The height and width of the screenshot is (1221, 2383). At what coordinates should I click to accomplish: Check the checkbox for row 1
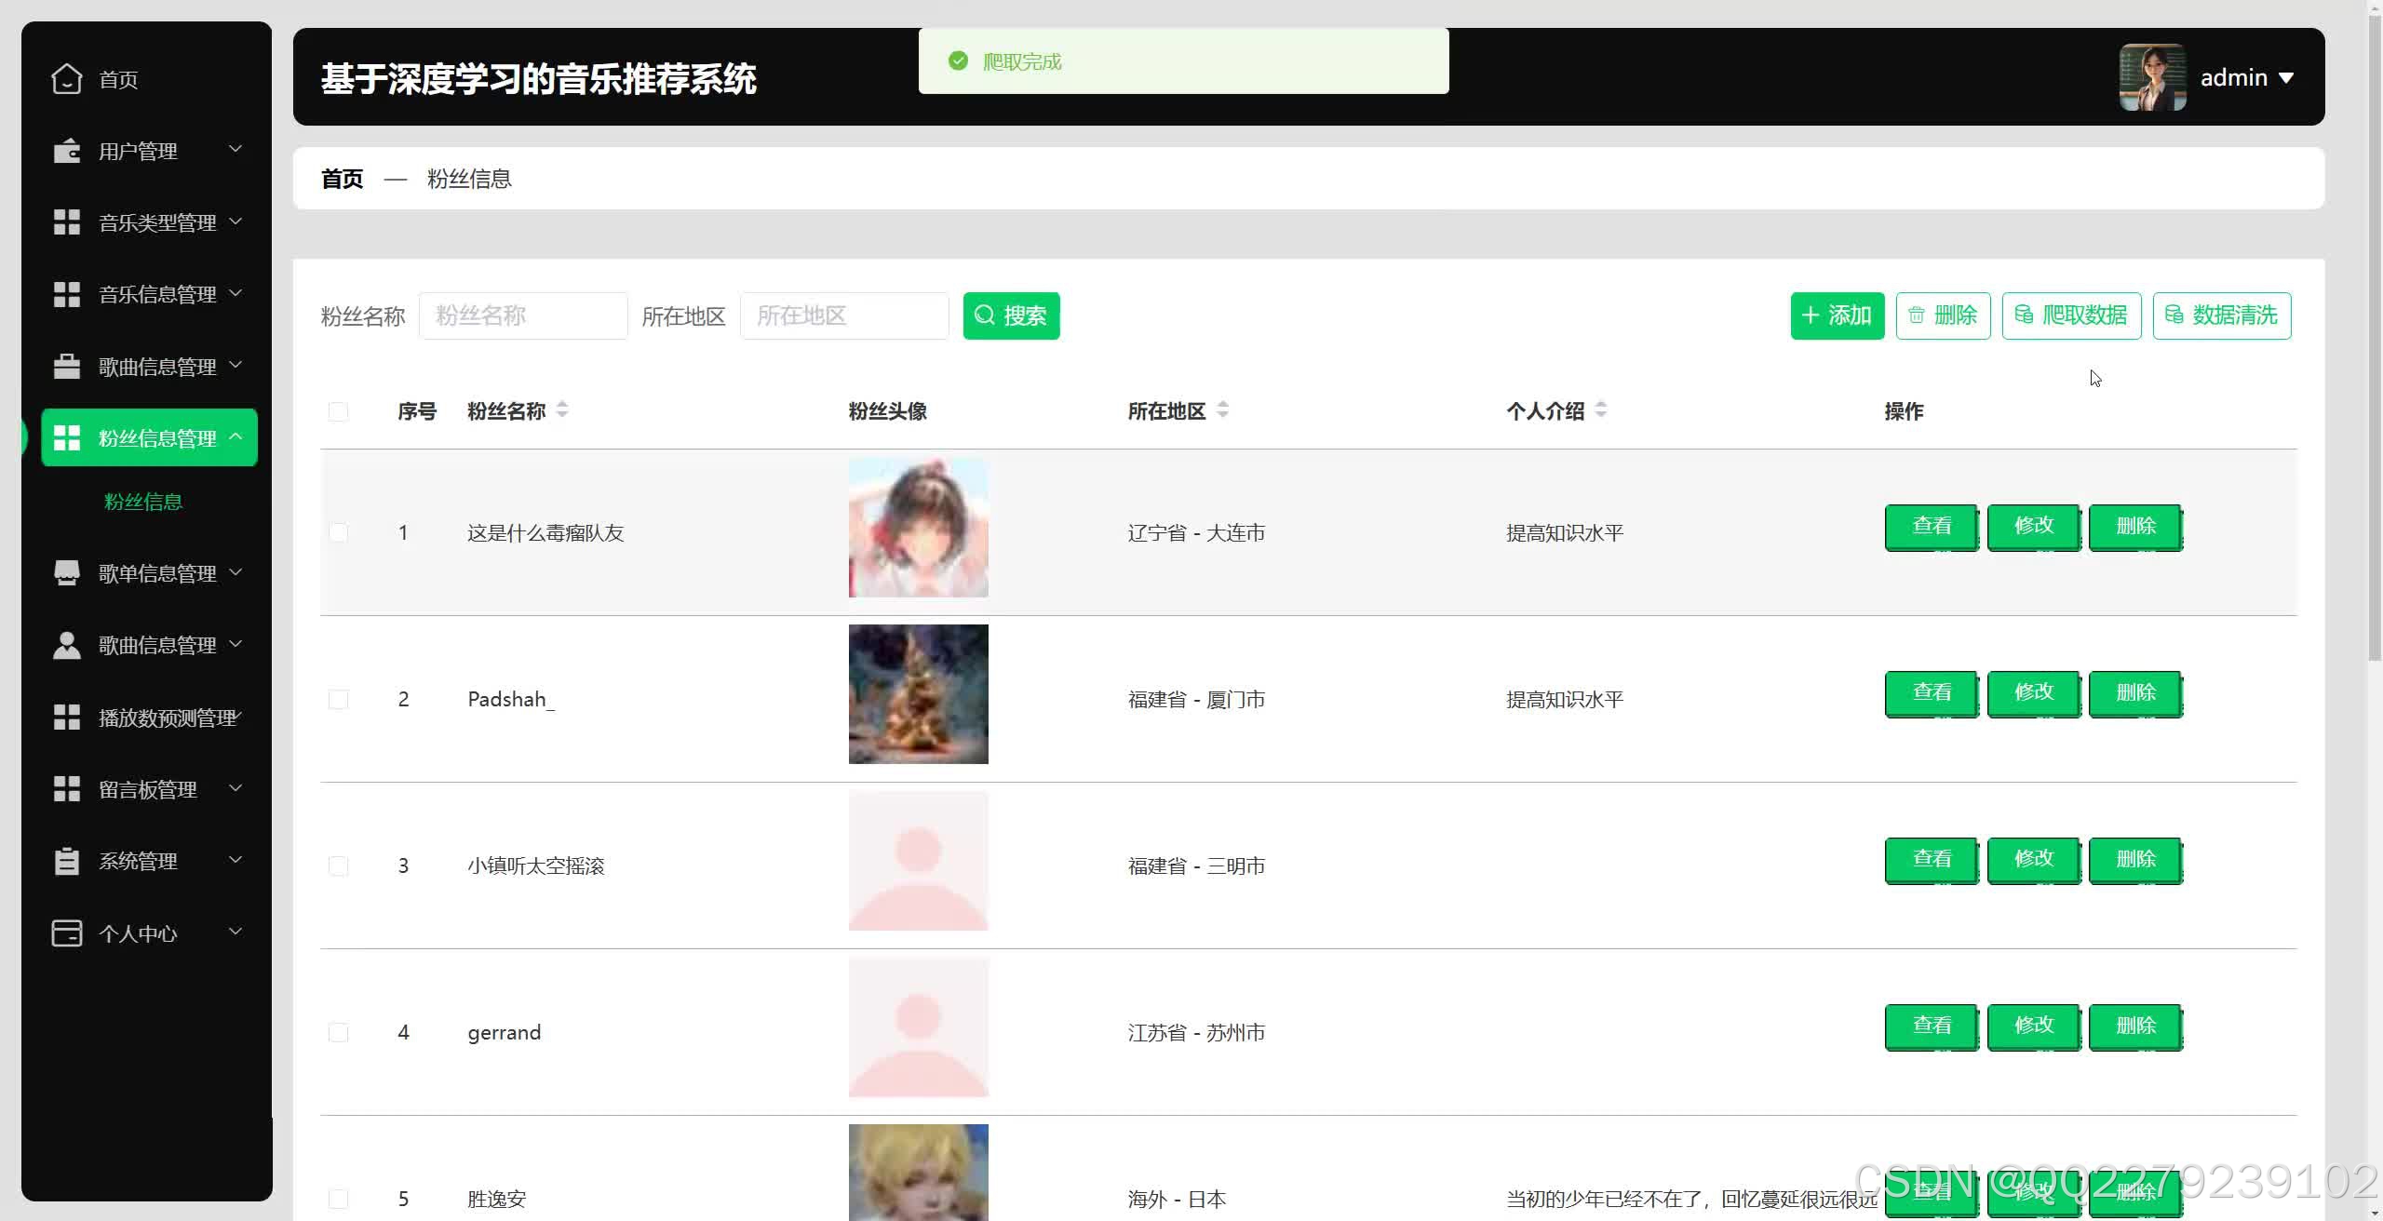click(x=338, y=532)
